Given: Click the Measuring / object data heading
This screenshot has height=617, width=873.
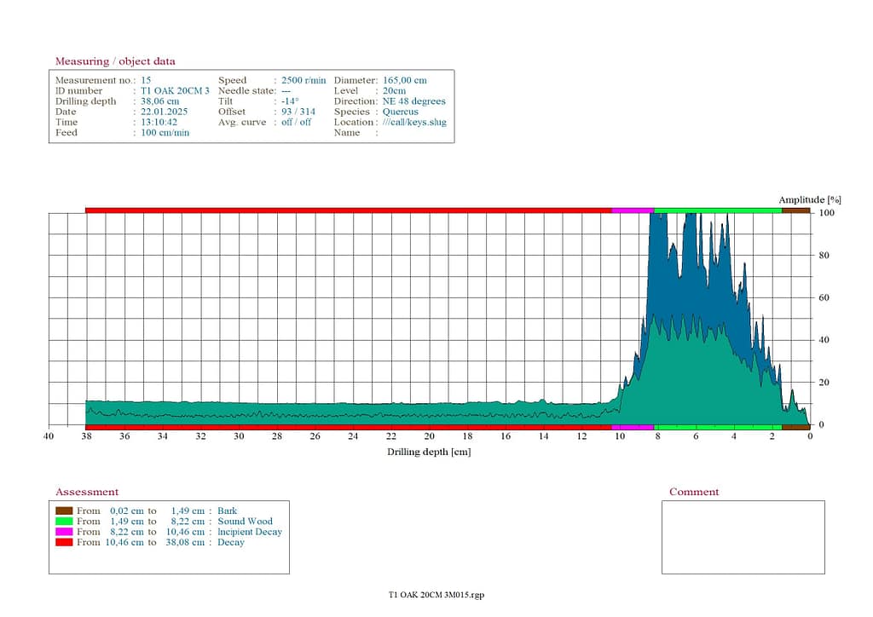Looking at the screenshot, I should pyautogui.click(x=115, y=61).
